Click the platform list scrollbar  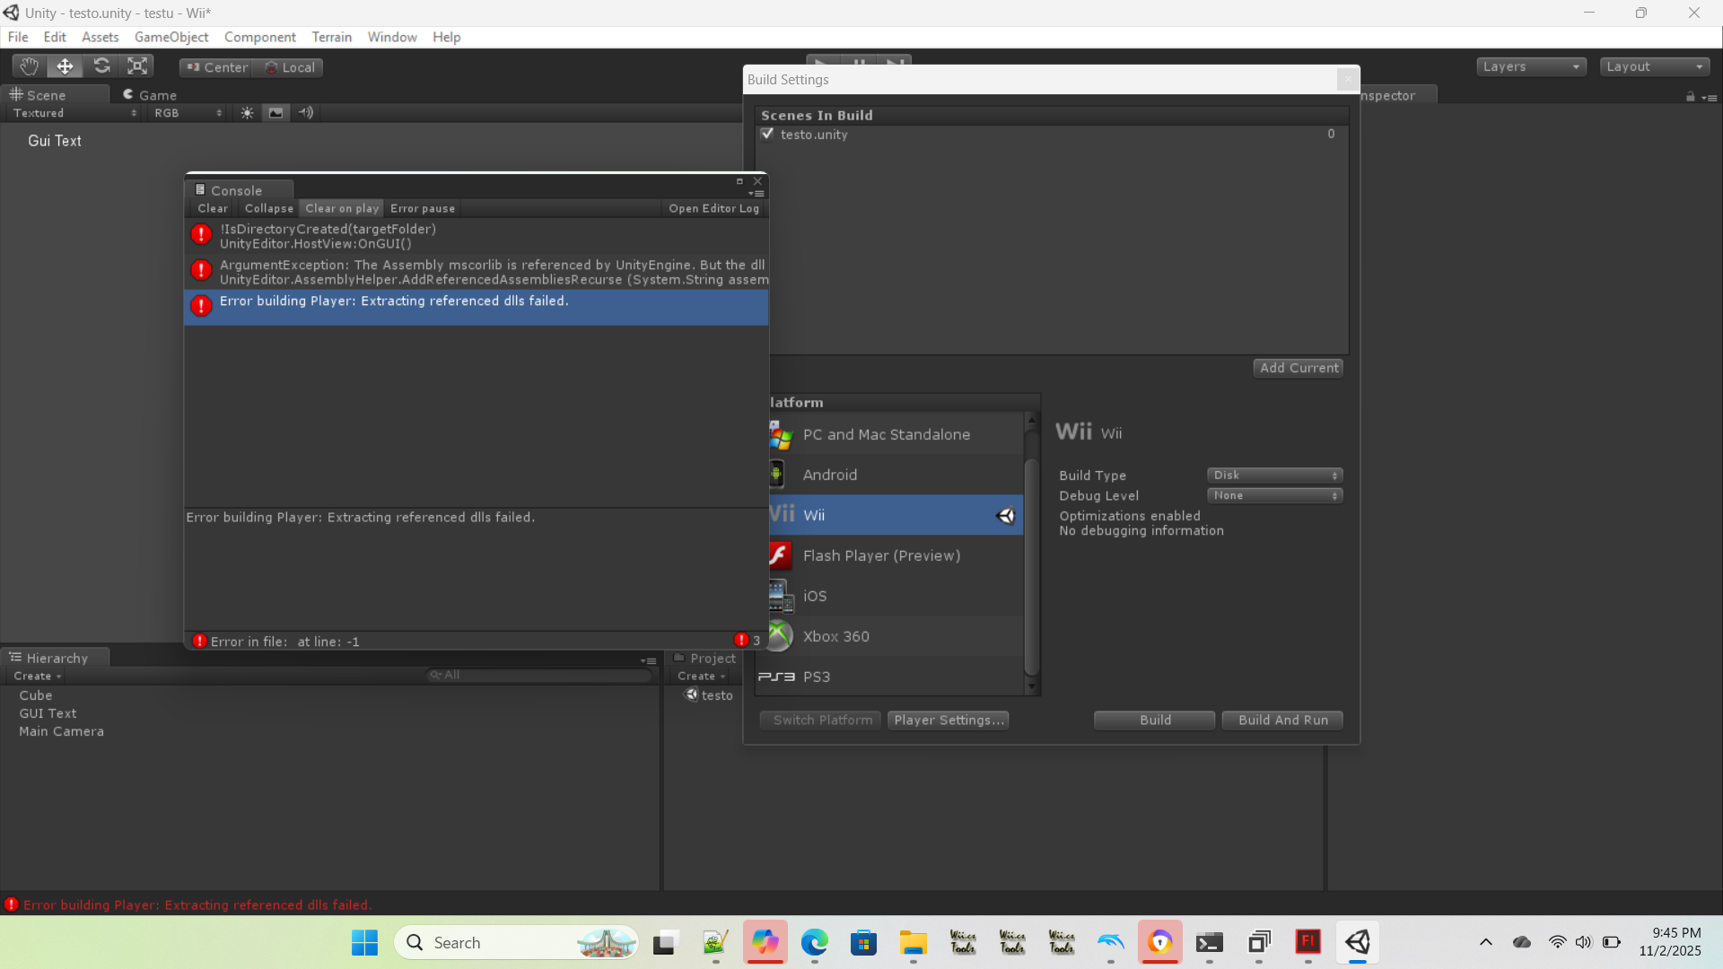(1031, 565)
